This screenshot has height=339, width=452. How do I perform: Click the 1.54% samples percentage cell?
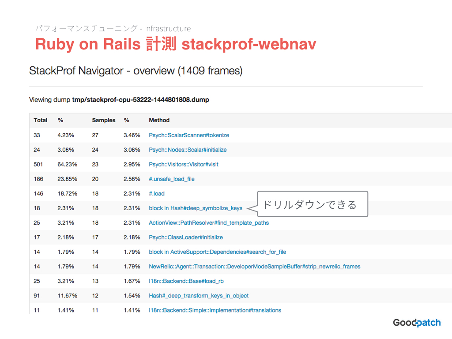pyautogui.click(x=132, y=296)
